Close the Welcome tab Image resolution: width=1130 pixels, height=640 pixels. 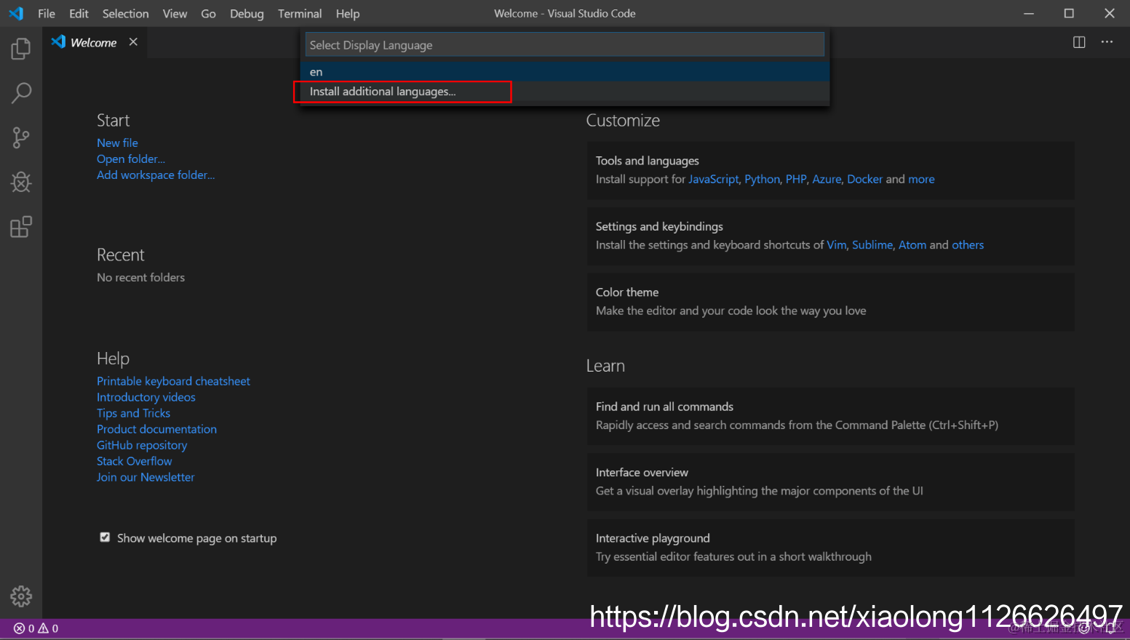(x=133, y=42)
